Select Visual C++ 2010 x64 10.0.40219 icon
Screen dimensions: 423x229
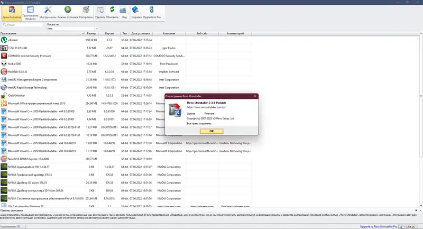coord(4,143)
